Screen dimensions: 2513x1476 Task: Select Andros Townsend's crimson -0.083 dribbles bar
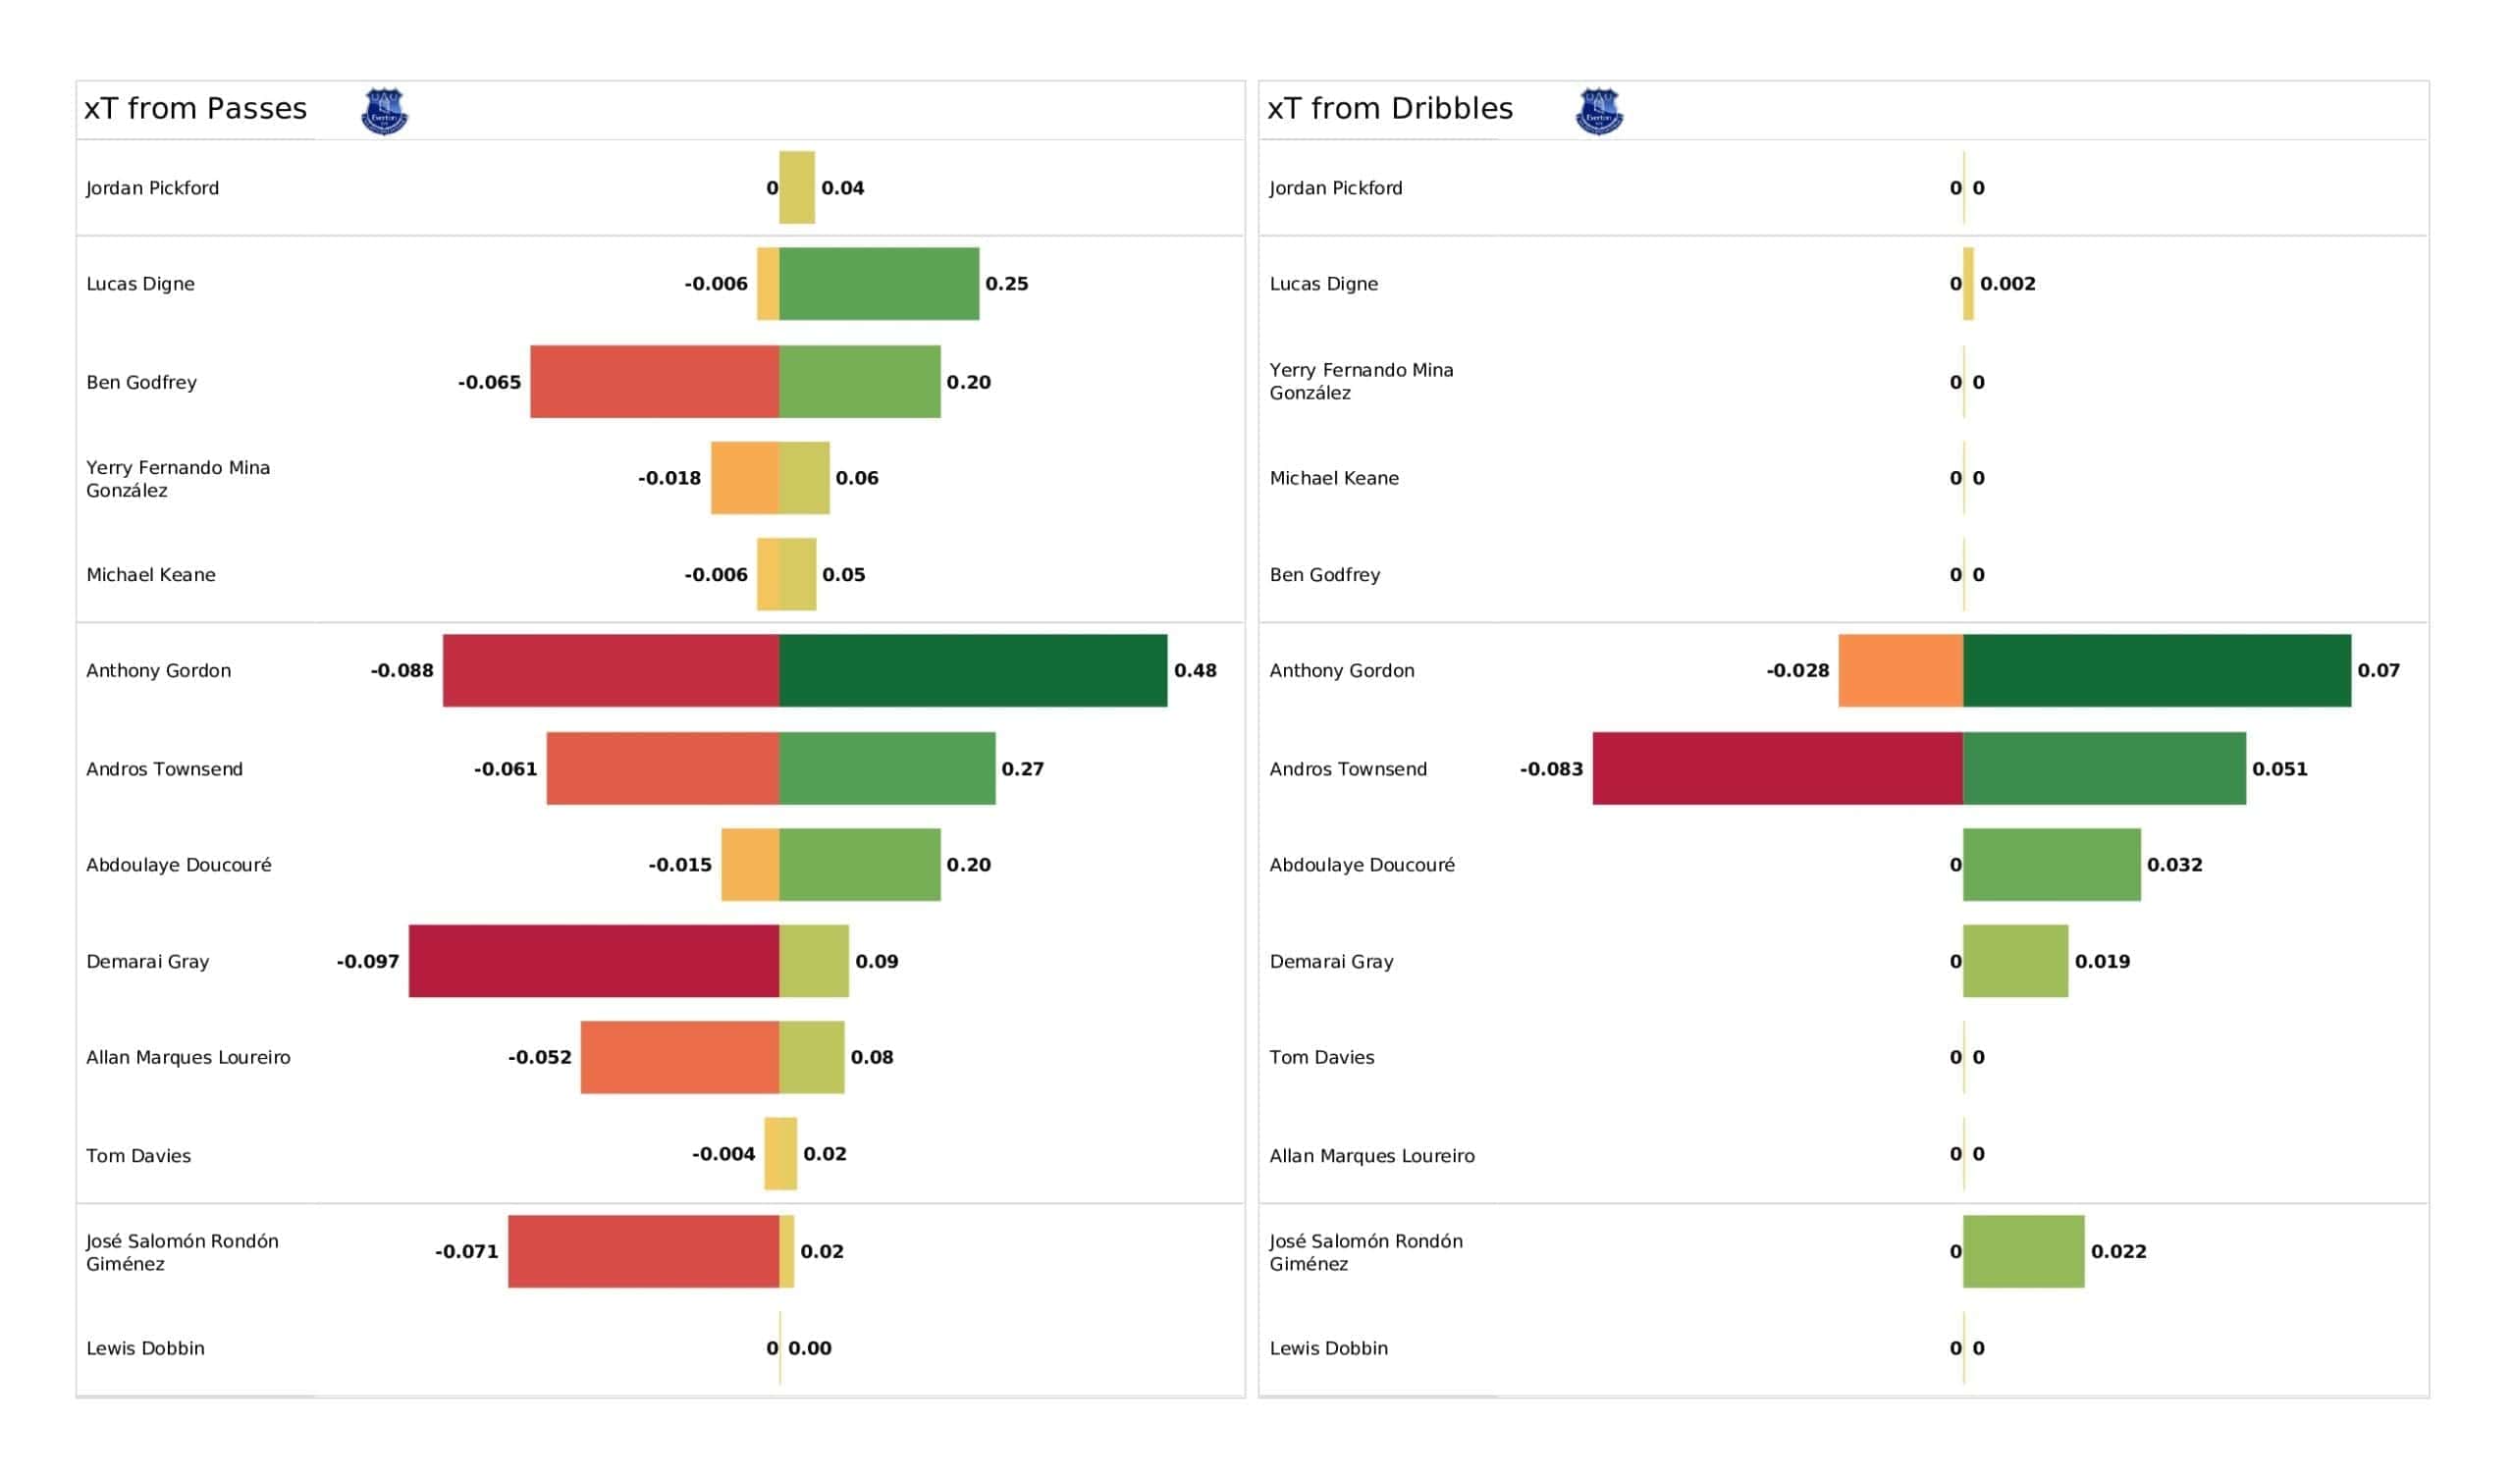click(1777, 767)
